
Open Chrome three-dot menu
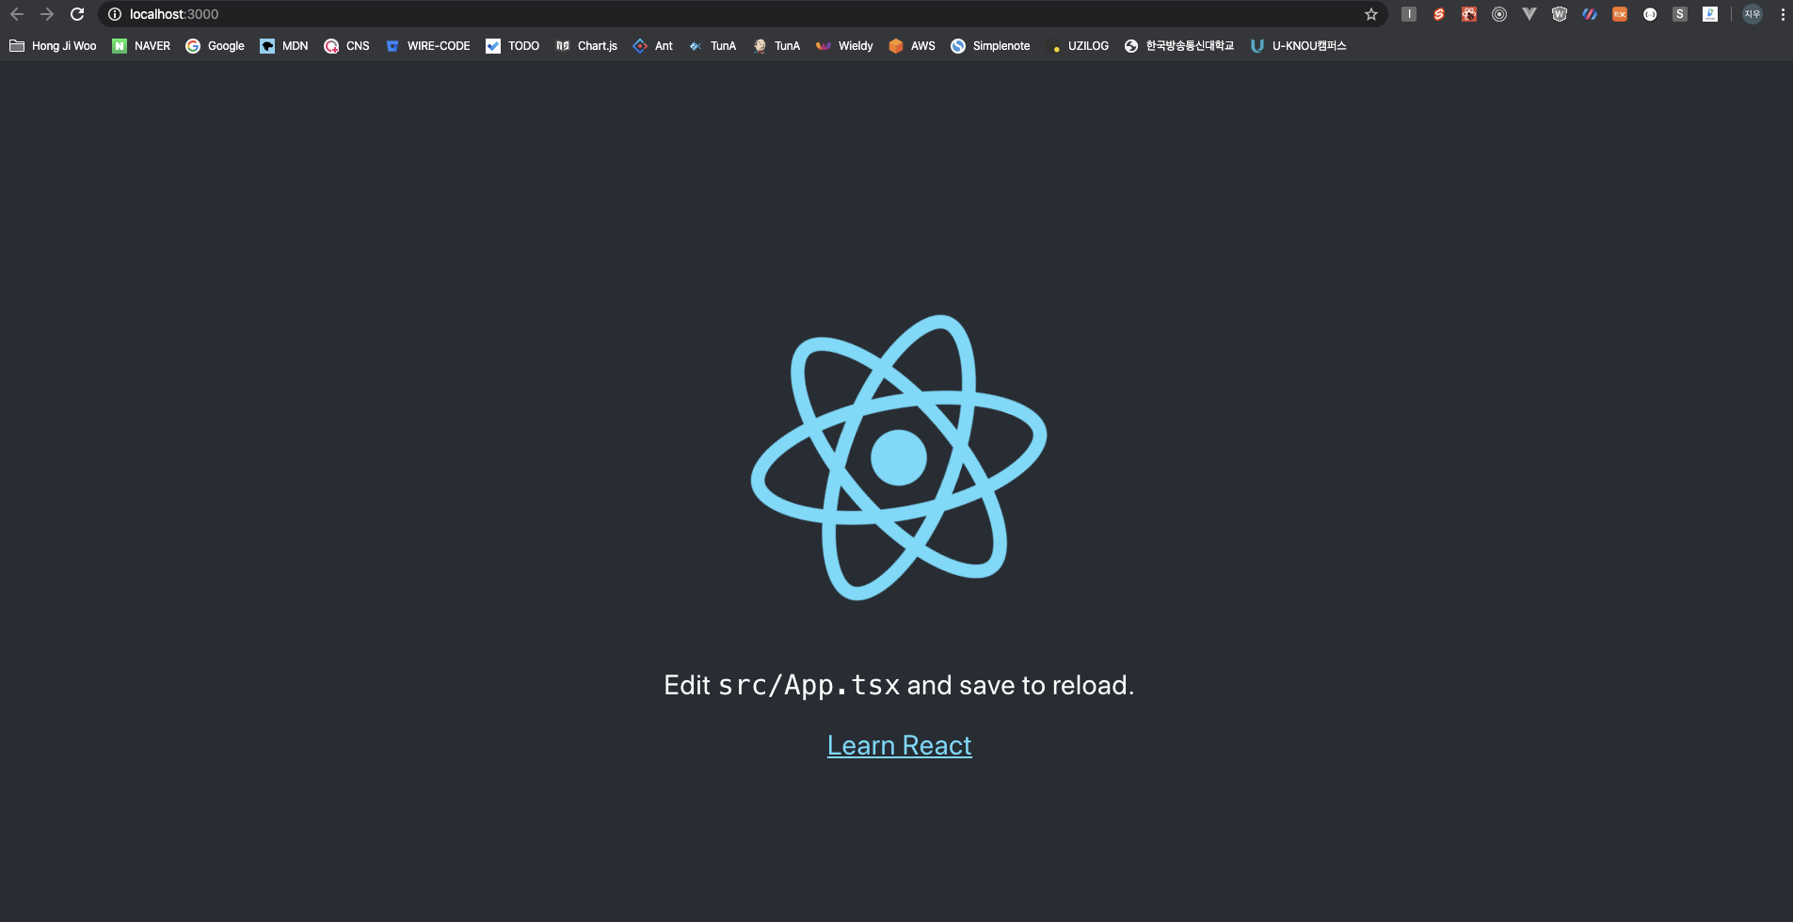(1783, 14)
